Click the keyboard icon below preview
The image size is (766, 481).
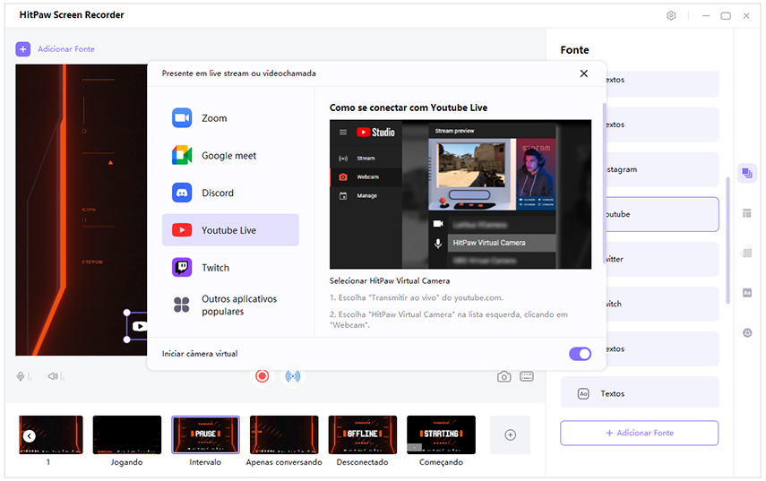tap(527, 376)
